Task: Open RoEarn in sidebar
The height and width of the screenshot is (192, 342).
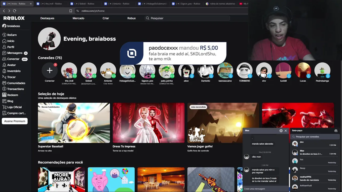Action: coord(10,35)
